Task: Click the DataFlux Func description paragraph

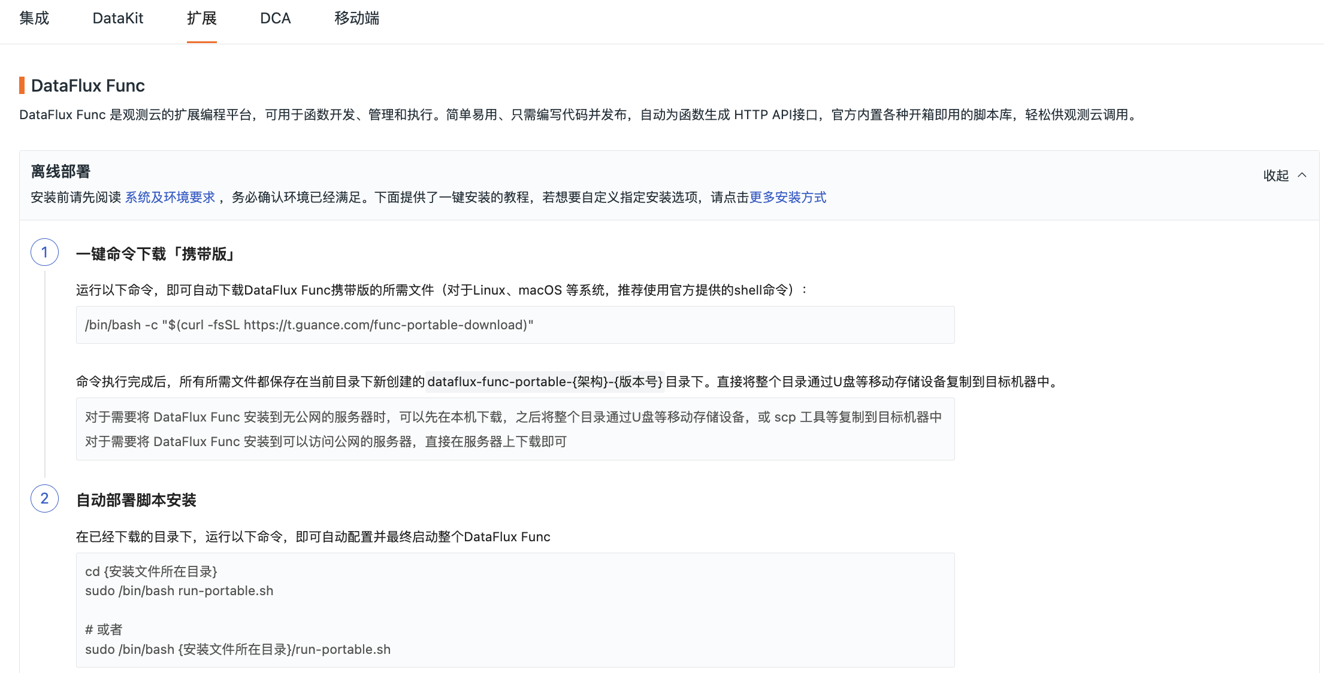Action: point(579,115)
